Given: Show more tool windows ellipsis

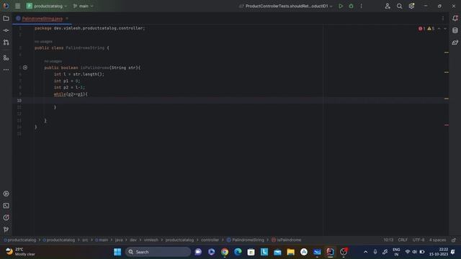Looking at the screenshot, I should 6,70.
